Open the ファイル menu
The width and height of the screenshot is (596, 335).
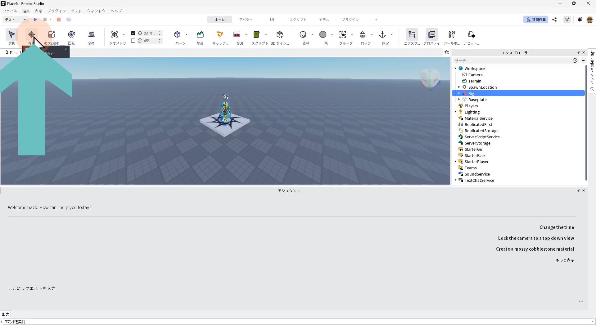point(10,11)
